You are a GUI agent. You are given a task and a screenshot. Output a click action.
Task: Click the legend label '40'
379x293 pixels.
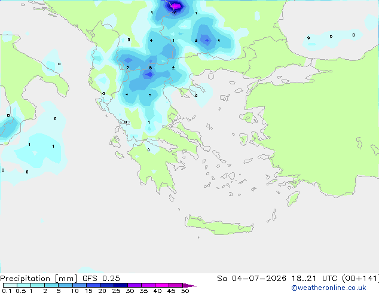[157, 291]
